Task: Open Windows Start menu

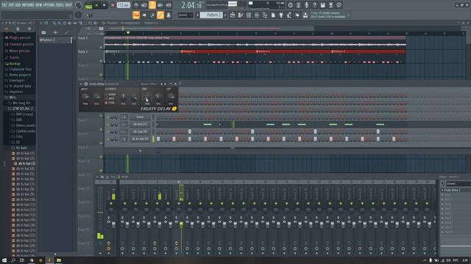Action: tap(4, 260)
